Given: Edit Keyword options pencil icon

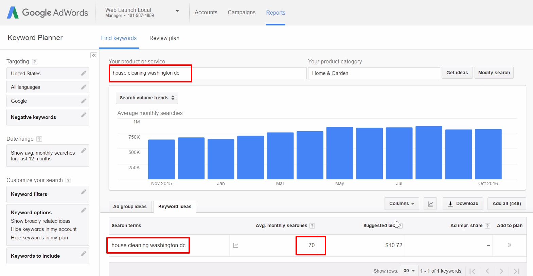Looking at the screenshot, I should point(84,210).
